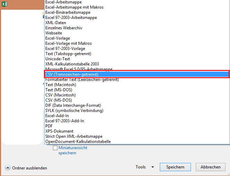
Task: Click the Ordner ausblenden label
Action: point(29,168)
